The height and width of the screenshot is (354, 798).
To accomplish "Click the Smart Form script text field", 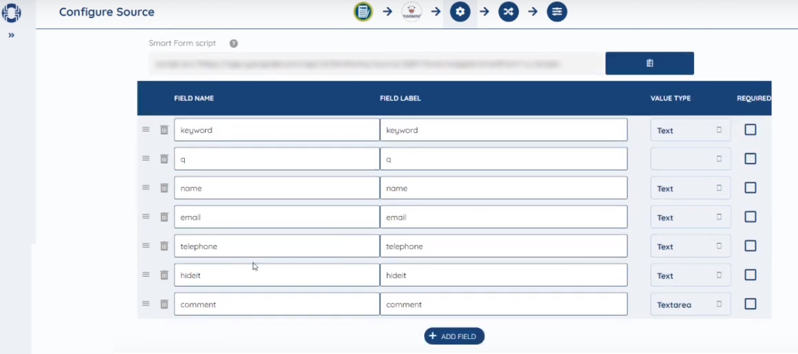I will pyautogui.click(x=375, y=64).
